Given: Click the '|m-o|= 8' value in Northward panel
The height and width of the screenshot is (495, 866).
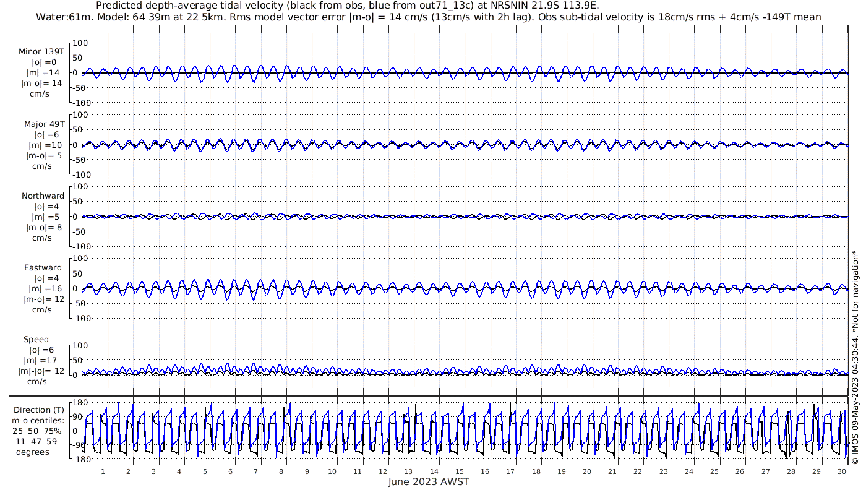Looking at the screenshot, I should [43, 227].
